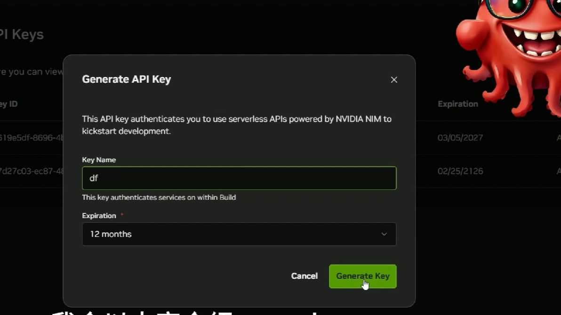
Task: Click the Expiration label above the dropdown
Action: tap(99, 216)
